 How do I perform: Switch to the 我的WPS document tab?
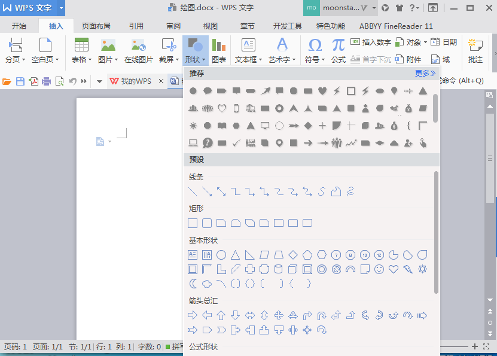pyautogui.click(x=130, y=81)
